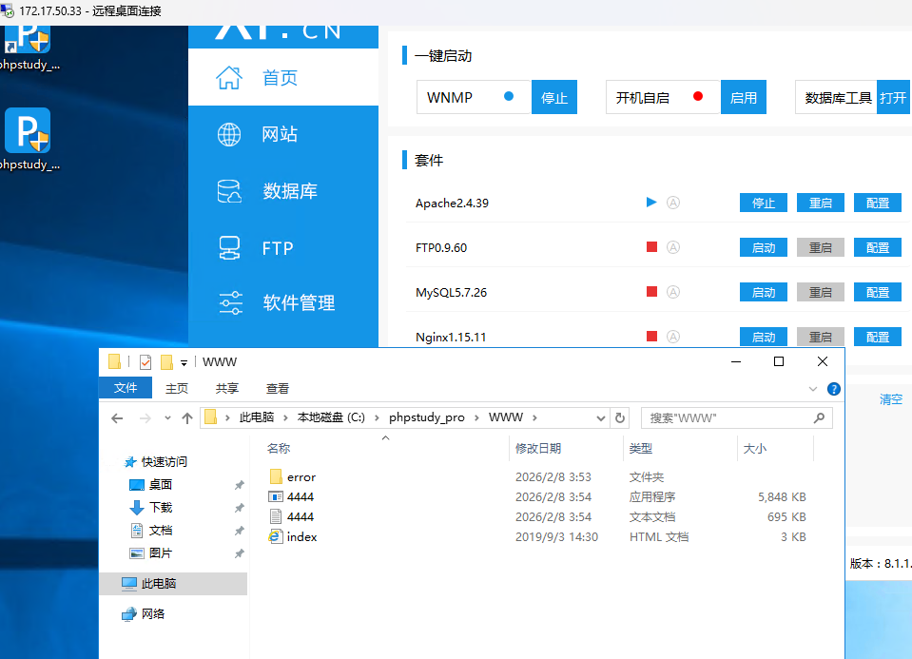Click phpstudy_pro in the address breadcrumb
Screen dimensions: 912x659
426,417
